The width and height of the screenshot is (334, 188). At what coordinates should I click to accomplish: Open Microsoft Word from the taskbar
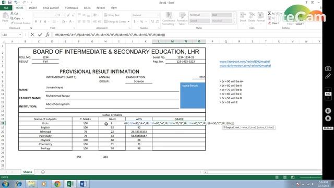(x=83, y=183)
